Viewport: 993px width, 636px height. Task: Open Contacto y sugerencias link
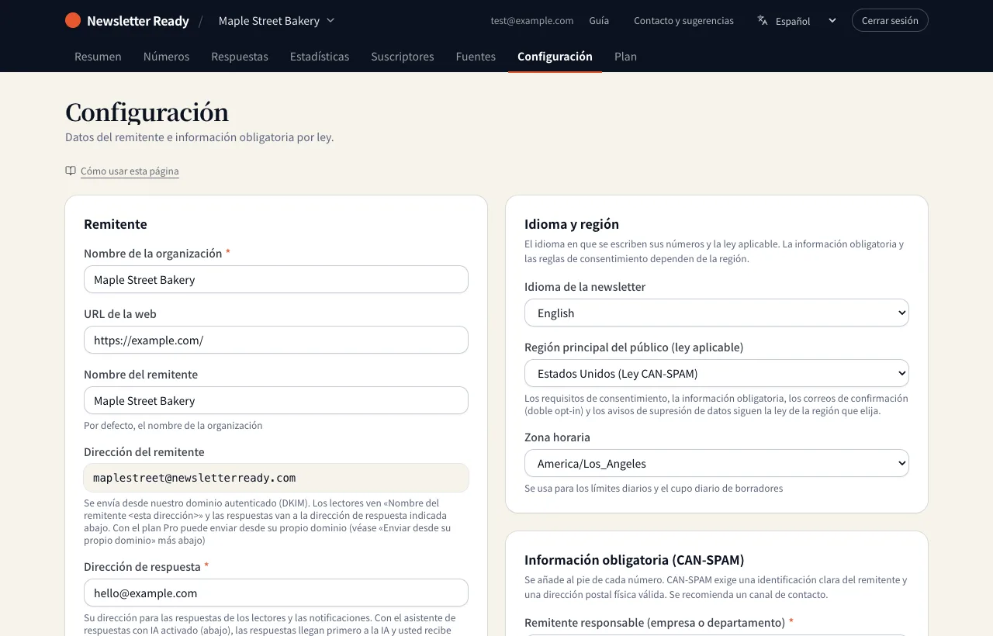point(683,21)
